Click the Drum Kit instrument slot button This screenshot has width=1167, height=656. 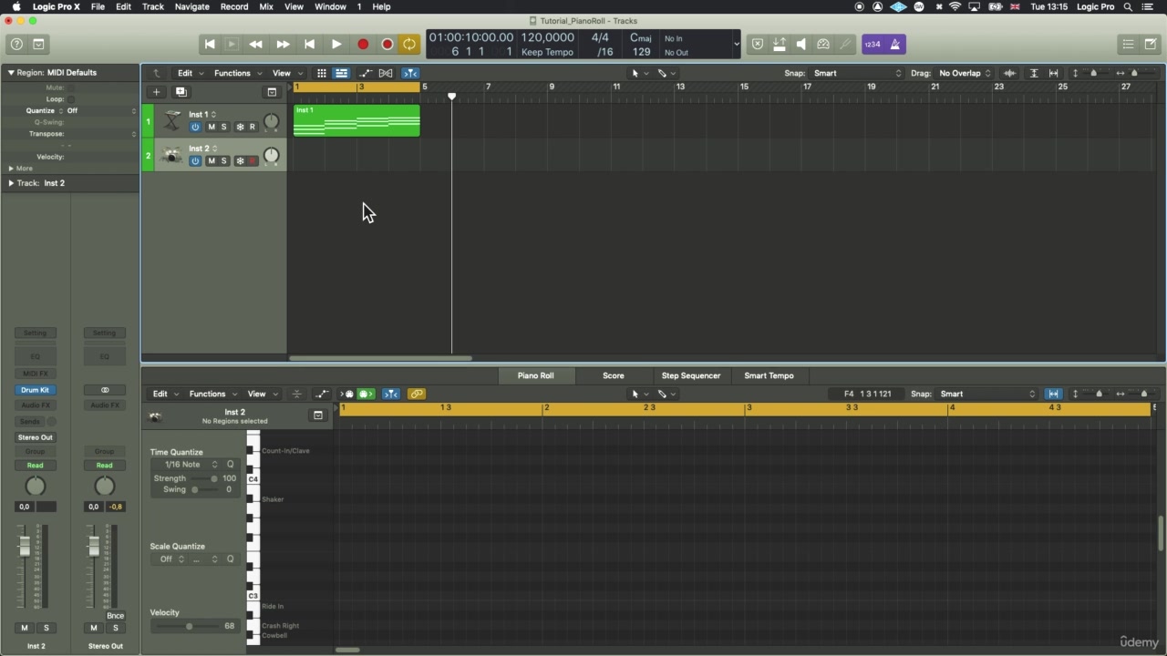point(35,390)
